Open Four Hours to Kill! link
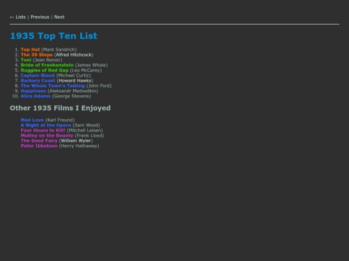 tap(43, 130)
